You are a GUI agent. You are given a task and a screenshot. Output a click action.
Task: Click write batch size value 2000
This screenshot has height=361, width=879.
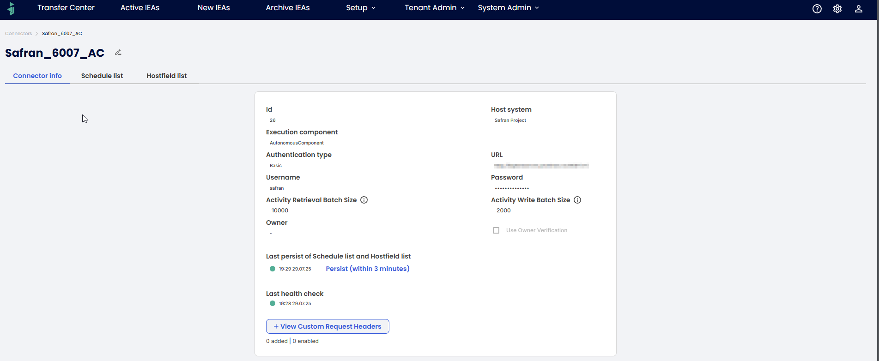[x=503, y=211]
